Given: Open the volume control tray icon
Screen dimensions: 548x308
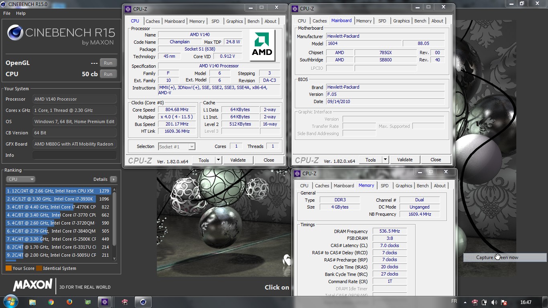Looking at the screenshot, I should 494,302.
